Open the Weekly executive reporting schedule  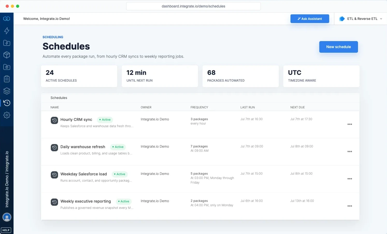(x=86, y=201)
